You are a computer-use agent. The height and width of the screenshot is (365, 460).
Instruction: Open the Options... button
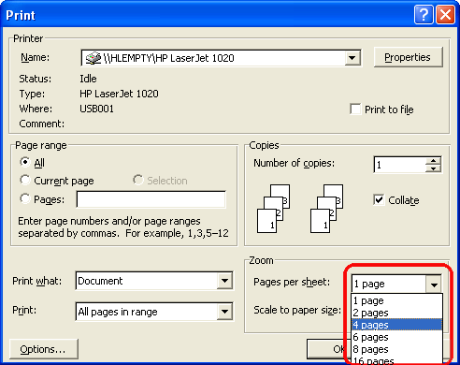tap(44, 349)
